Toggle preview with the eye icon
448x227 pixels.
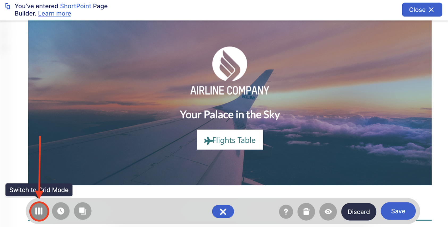point(328,212)
